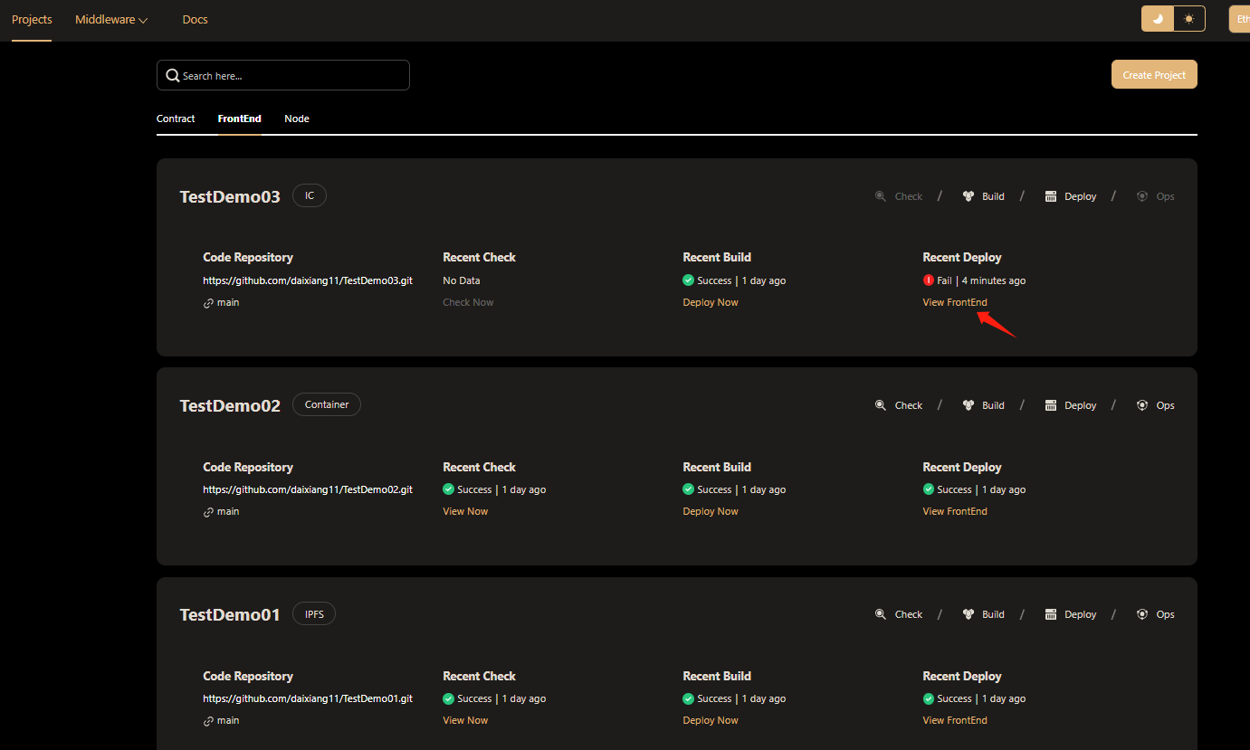The width and height of the screenshot is (1250, 750).
Task: Select the FrontEnd tab
Action: coord(240,119)
